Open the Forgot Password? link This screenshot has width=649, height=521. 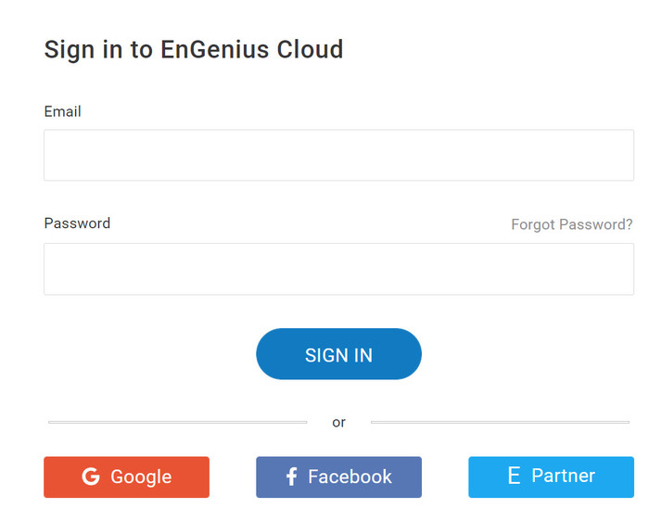571,224
